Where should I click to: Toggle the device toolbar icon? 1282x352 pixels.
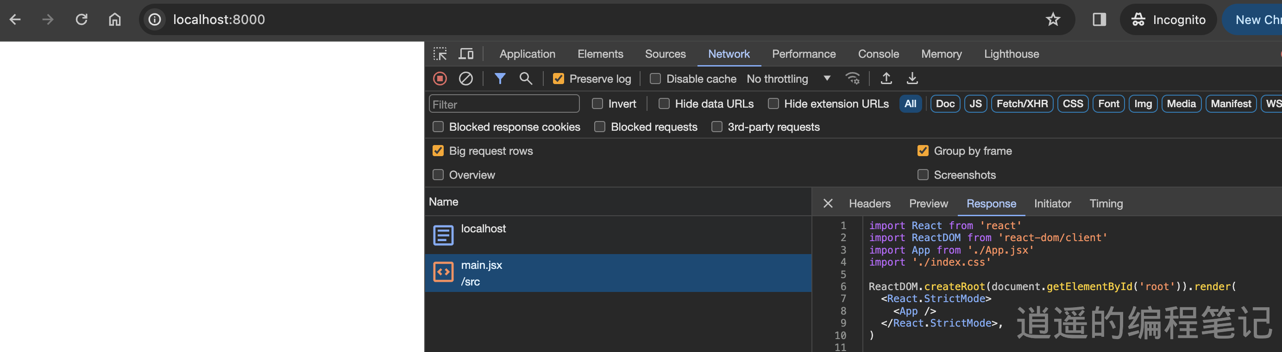point(466,54)
